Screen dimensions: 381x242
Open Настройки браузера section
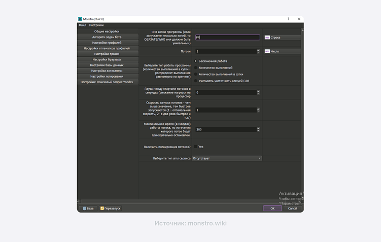coord(108,59)
